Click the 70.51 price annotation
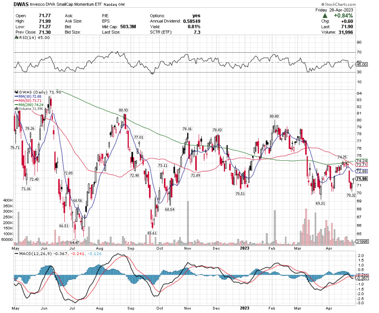 [240, 194]
